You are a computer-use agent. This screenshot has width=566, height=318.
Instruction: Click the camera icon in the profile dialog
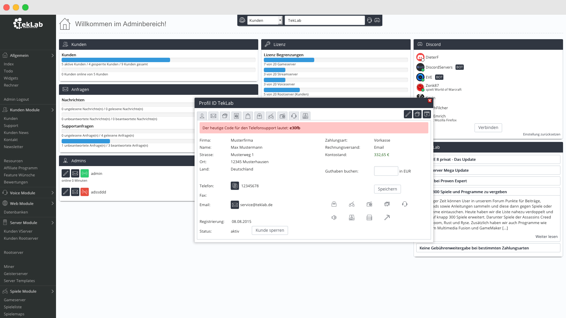pos(387,204)
